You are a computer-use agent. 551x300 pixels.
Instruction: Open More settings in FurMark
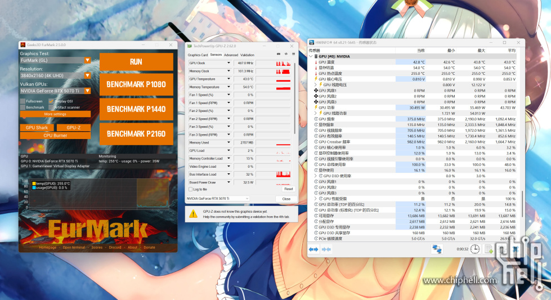(x=55, y=114)
